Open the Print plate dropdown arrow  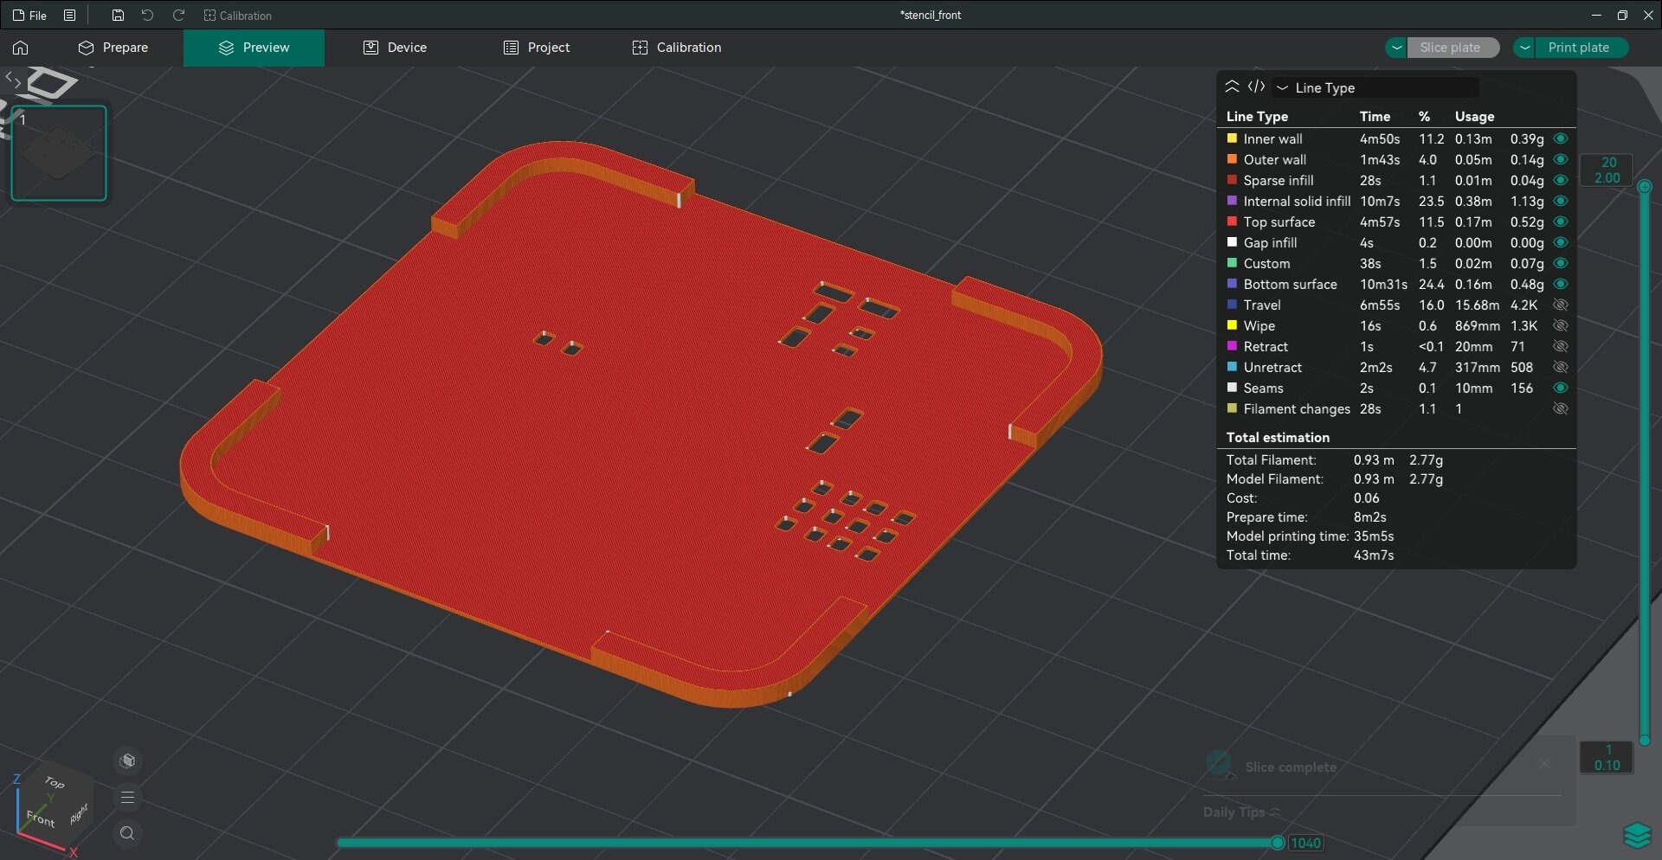(1524, 48)
